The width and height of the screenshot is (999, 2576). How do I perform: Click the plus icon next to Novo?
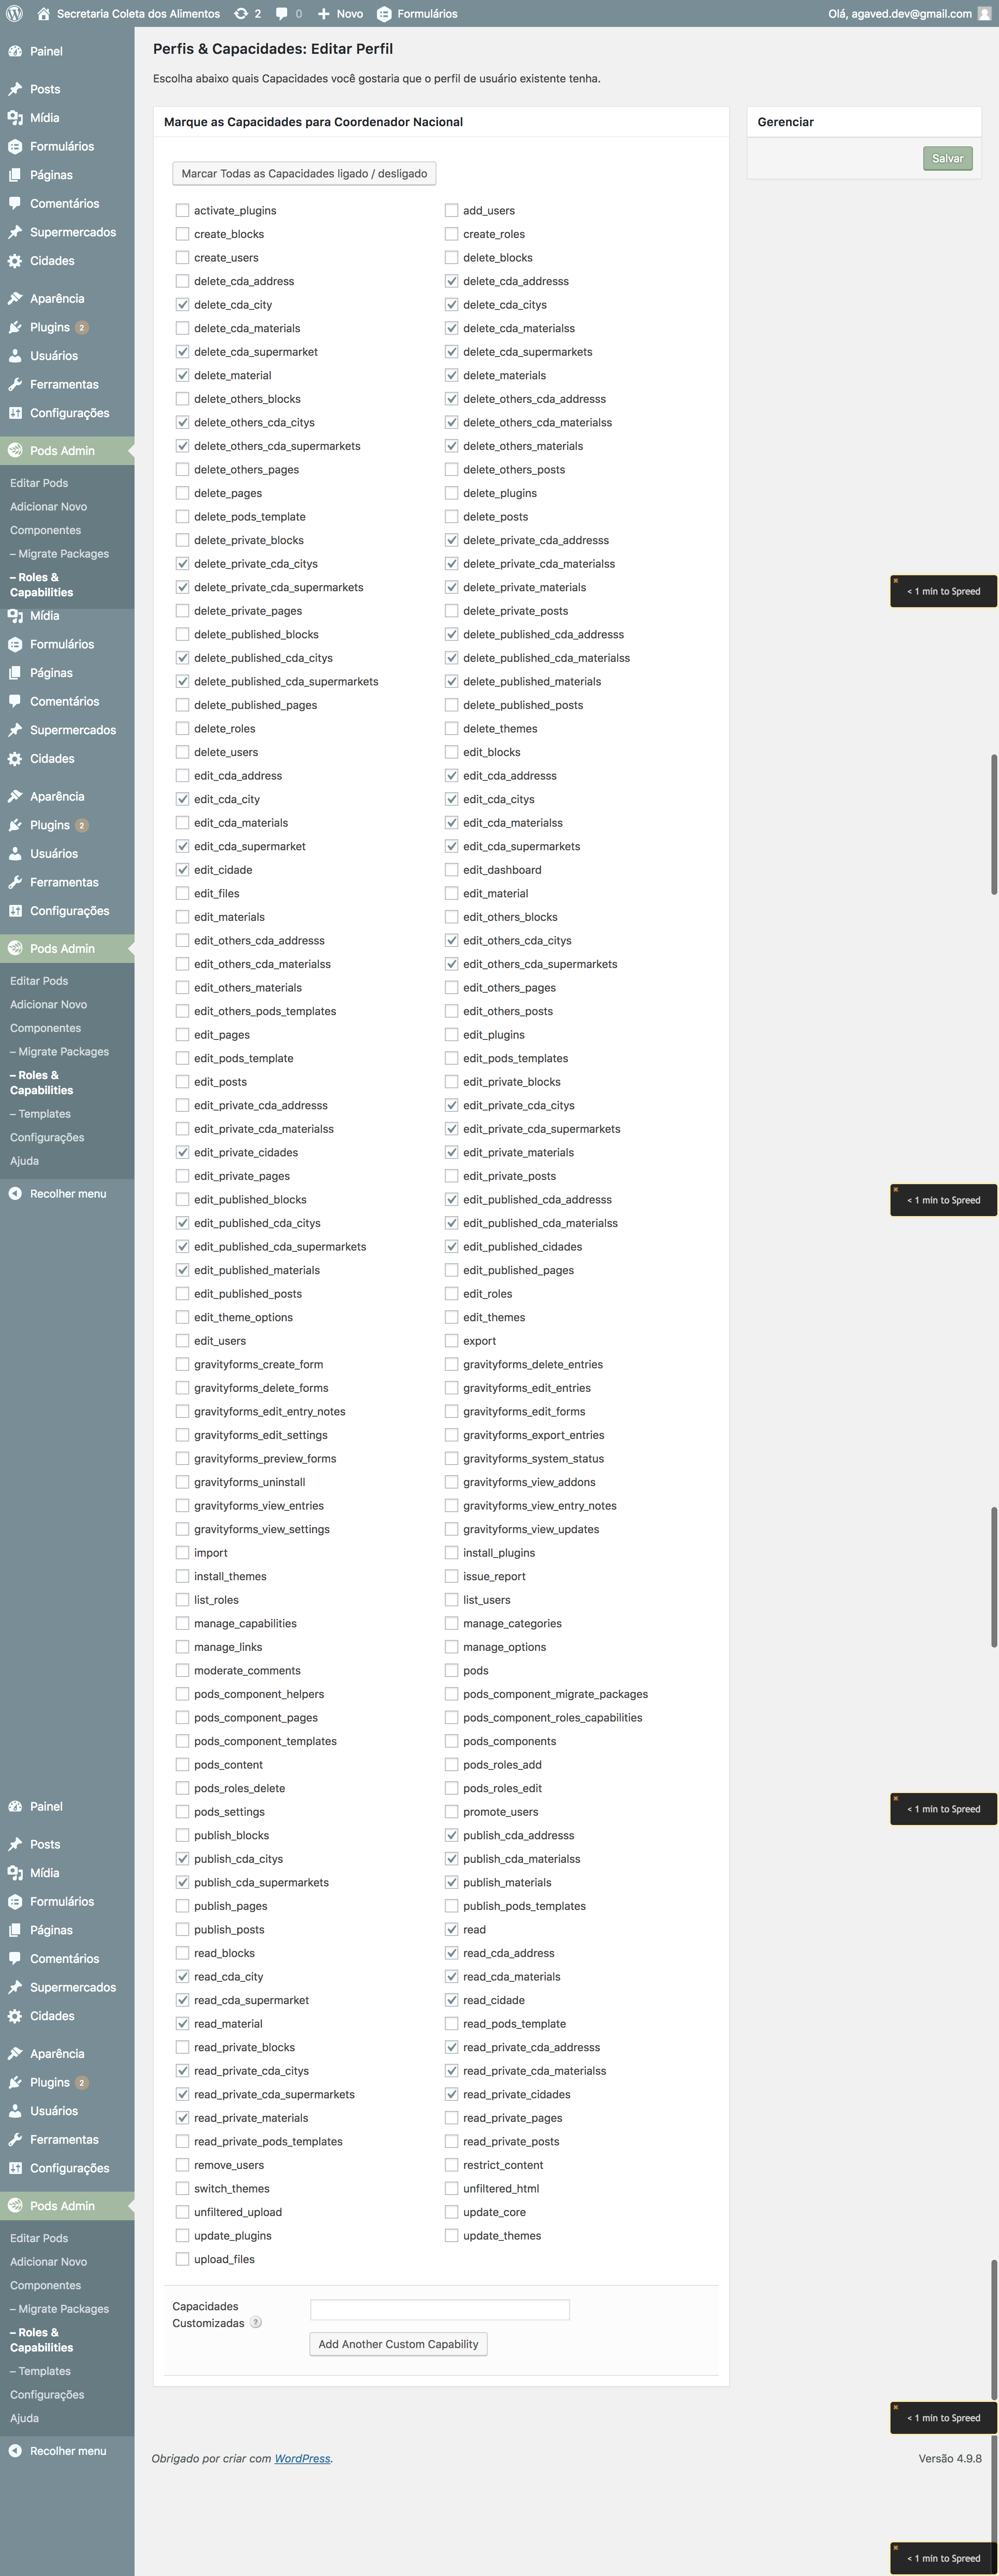323,14
